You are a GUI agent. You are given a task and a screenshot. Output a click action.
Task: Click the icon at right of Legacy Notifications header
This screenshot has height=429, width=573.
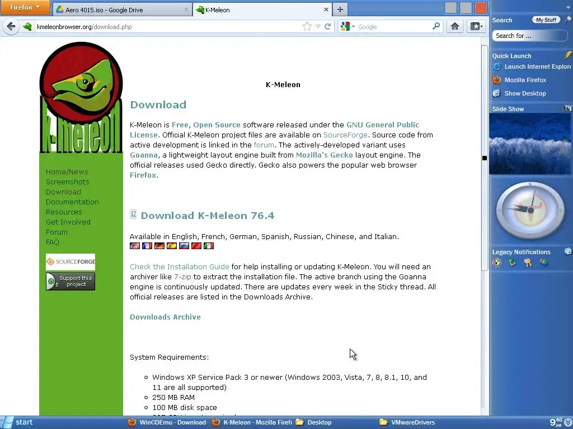pyautogui.click(x=568, y=251)
